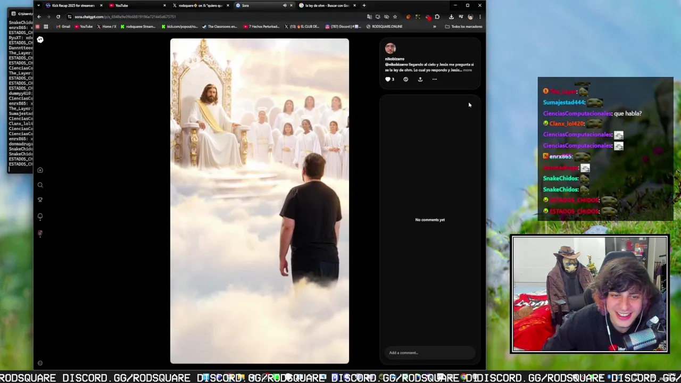Click the icon at the sidebar bottom
The width and height of the screenshot is (681, 383).
click(40, 363)
